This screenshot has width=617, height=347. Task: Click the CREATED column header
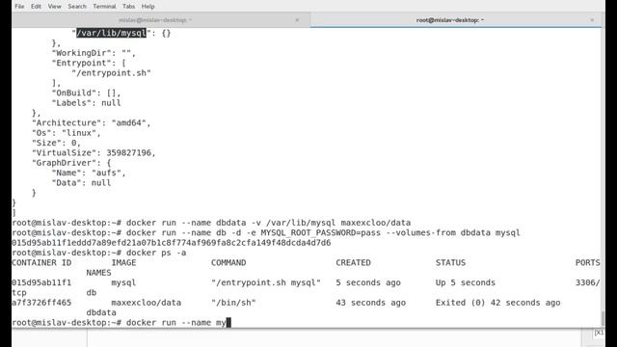tap(353, 263)
